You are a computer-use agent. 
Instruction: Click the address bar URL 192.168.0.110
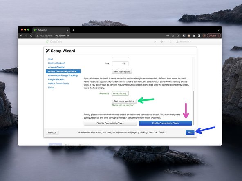(61, 35)
